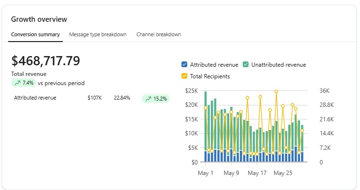360x190 pixels.
Task: Click the 22.84% percentage value
Action: (122, 98)
